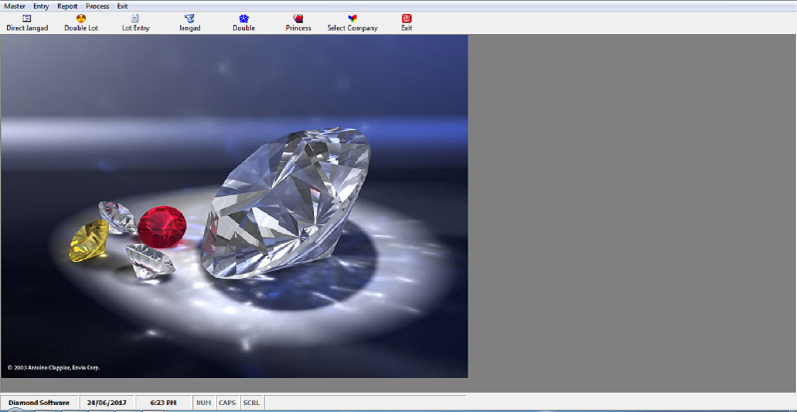Choose the Princess toolbar icon

point(298,23)
